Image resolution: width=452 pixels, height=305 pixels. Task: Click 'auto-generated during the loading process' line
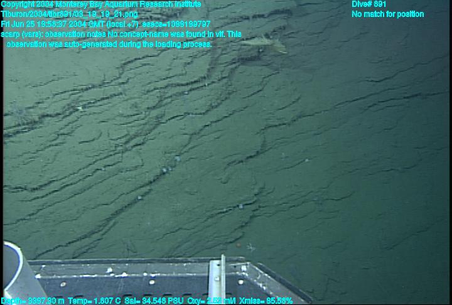[109, 45]
